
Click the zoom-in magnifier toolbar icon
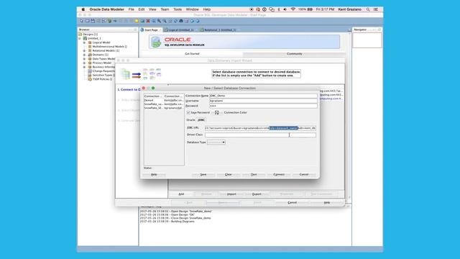click(159, 21)
